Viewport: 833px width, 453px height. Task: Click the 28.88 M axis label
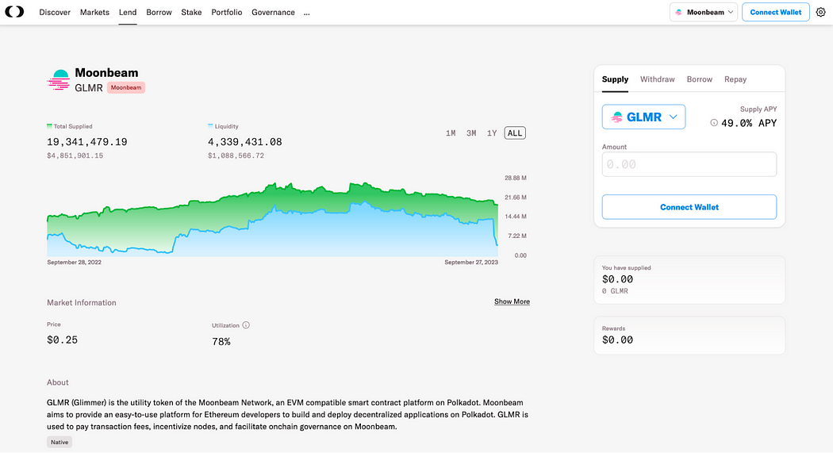(516, 178)
